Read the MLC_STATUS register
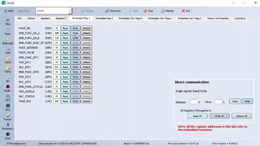The width and height of the screenshot is (260, 146). (x=65, y=97)
